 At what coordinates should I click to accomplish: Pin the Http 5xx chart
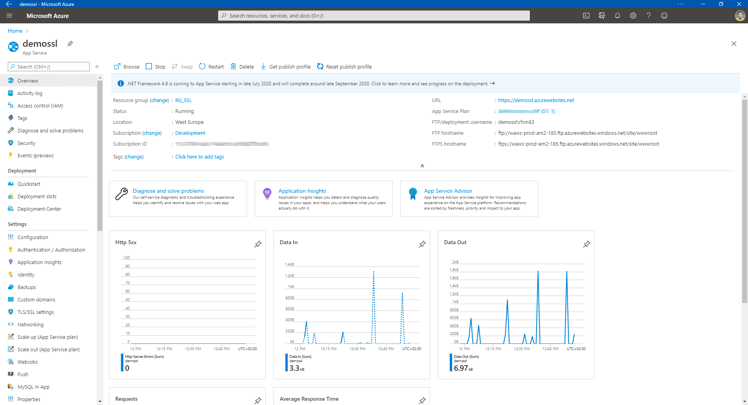[x=258, y=244]
